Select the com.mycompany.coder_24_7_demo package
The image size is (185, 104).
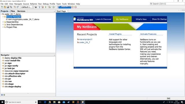point(24,19)
